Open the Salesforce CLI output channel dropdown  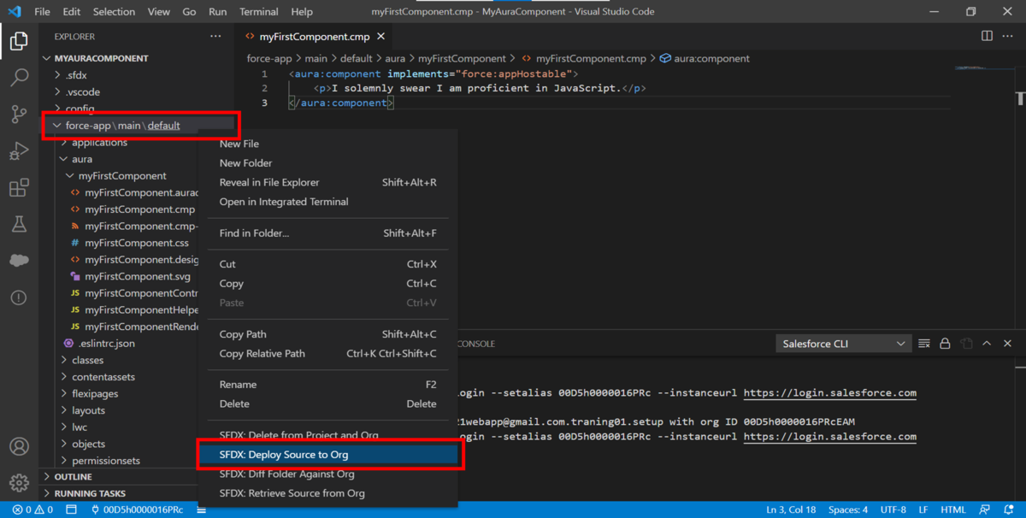pos(843,344)
